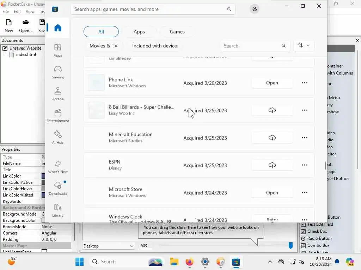Select the All filter tab
Screen dimensions: 361x270
point(101,32)
